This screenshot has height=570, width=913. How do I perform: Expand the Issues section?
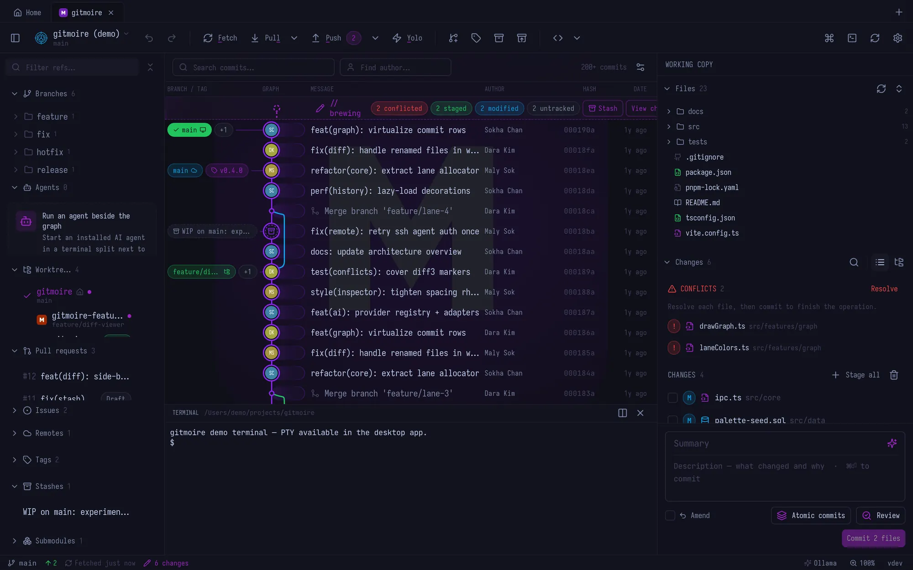[15, 410]
